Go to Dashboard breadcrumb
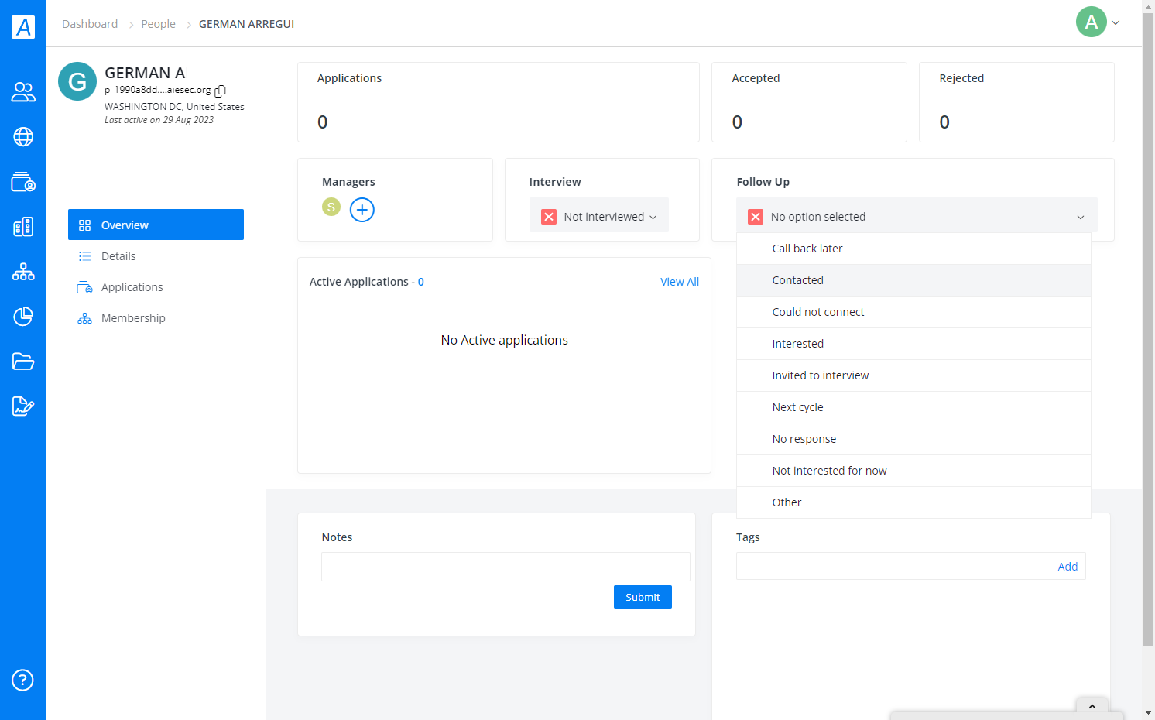1155x720 pixels. tap(90, 24)
